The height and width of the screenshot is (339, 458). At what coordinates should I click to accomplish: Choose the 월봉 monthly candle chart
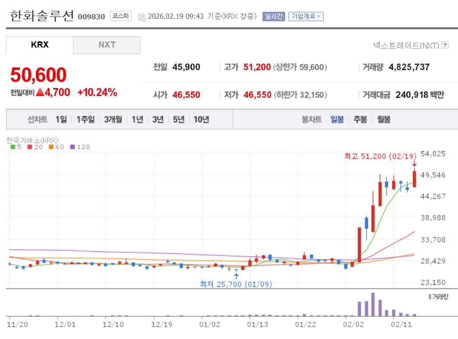click(x=384, y=120)
